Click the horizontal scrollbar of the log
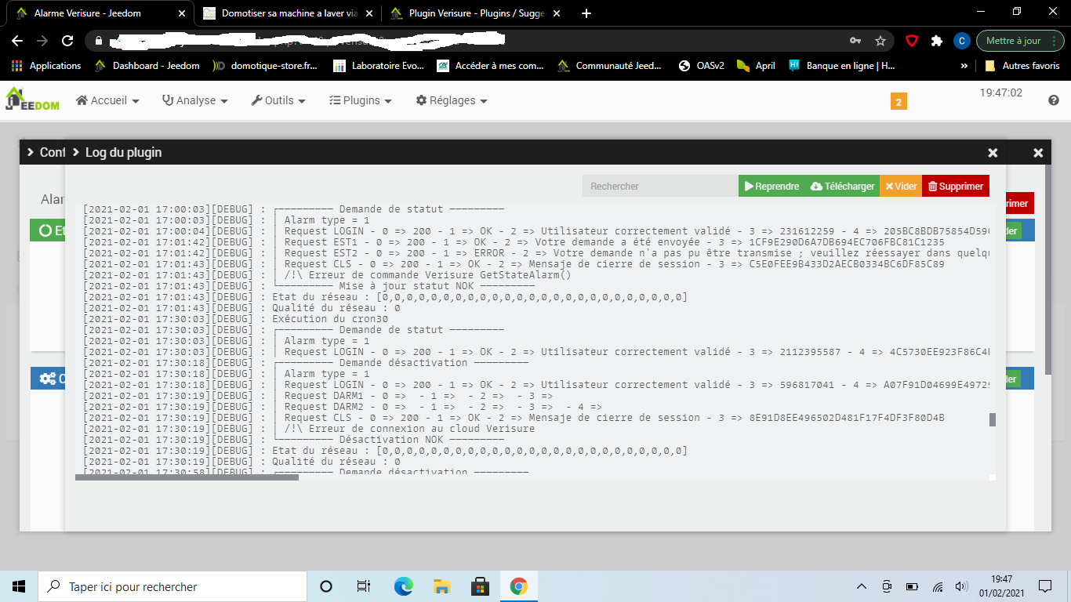1071x602 pixels. click(187, 477)
